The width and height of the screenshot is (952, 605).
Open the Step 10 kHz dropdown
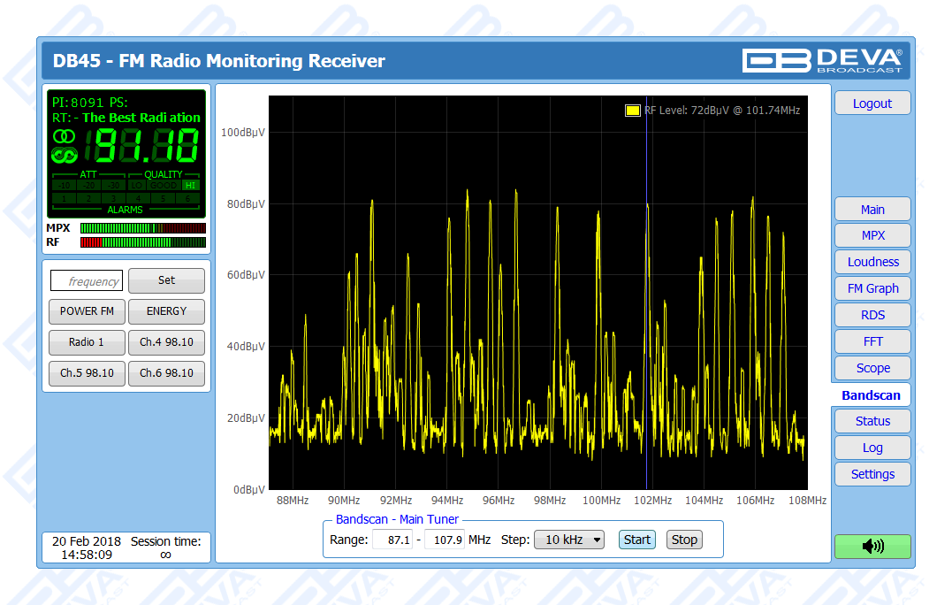point(569,540)
